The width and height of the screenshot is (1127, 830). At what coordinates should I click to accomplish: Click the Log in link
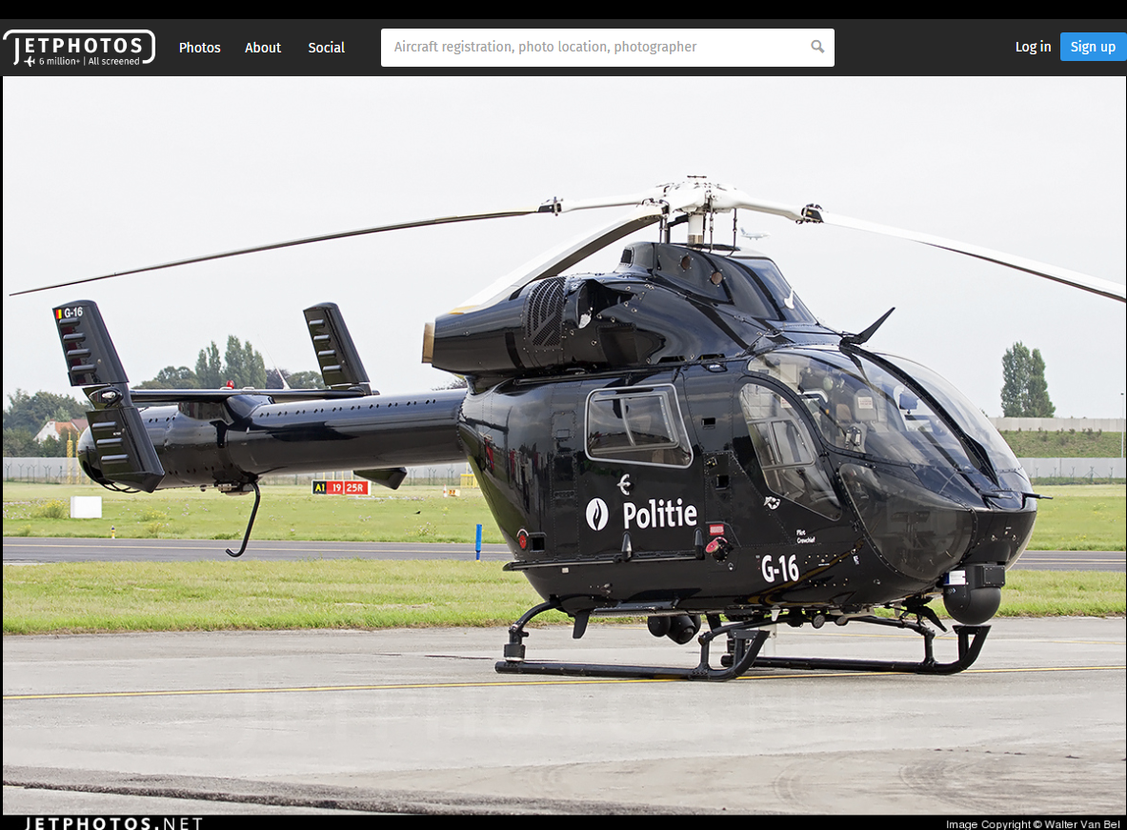[1033, 47]
